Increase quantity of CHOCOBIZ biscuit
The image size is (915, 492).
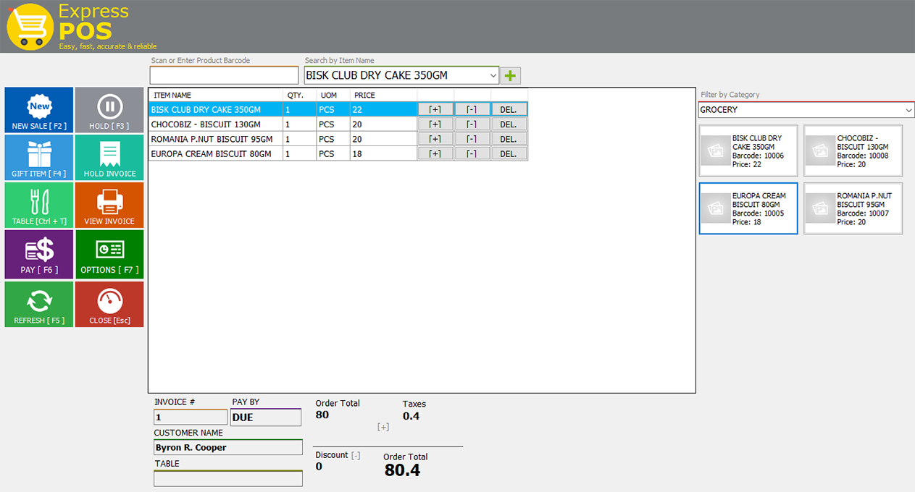435,124
